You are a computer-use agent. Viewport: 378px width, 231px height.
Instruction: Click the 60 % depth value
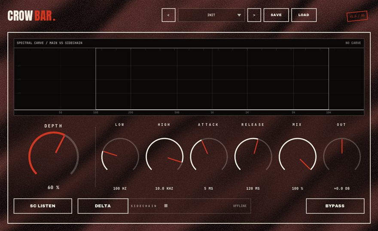(x=54, y=187)
